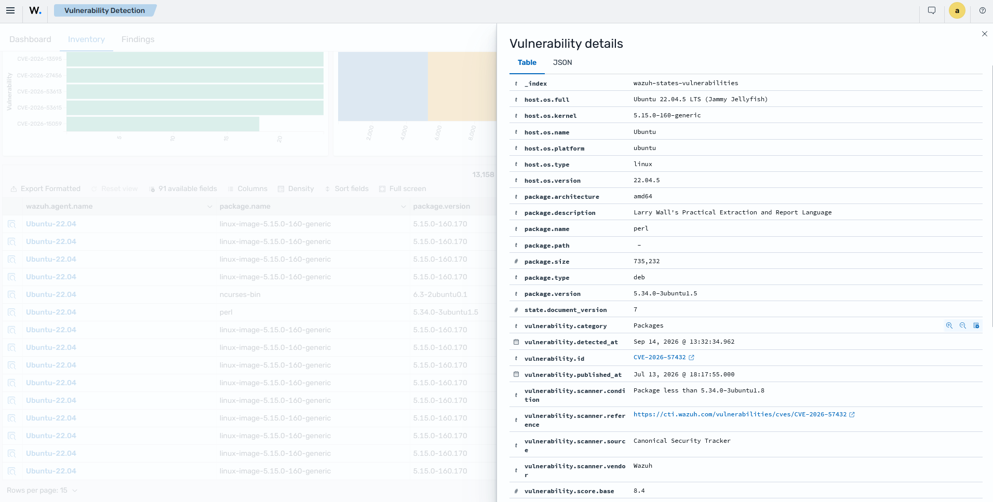Click the CVE-2026-13595 bar in chart
Viewport: 993px width, 502px height.
[195, 59]
